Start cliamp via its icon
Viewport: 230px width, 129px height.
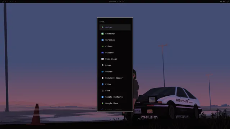102,46
